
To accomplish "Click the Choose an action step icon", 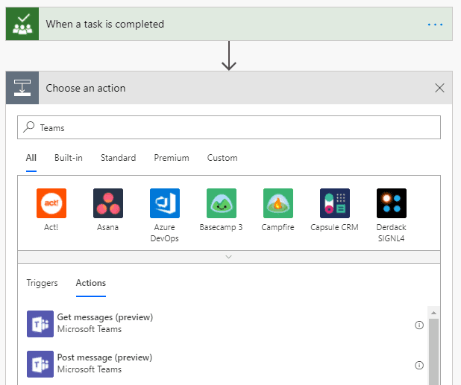I will (22, 88).
